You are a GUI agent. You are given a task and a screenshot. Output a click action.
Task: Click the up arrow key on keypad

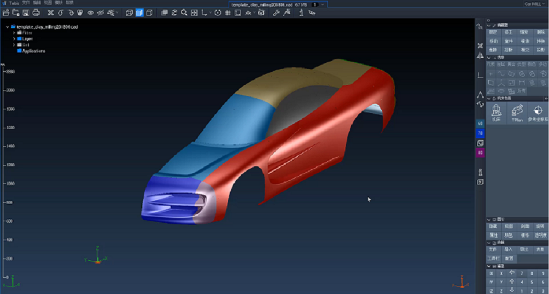[x=512, y=282]
